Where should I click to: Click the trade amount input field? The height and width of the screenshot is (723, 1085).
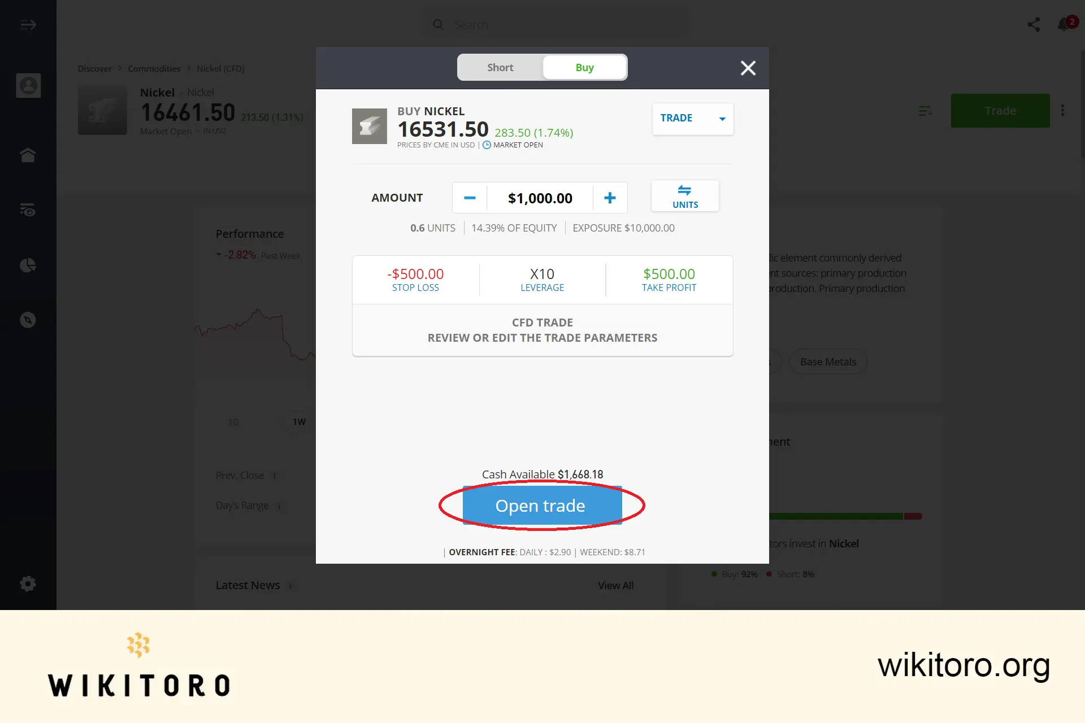point(540,198)
